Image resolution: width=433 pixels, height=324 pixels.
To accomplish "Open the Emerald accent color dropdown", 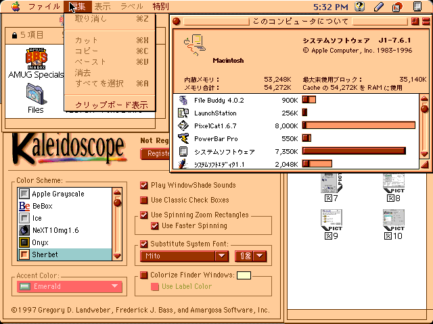I will pyautogui.click(x=69, y=286).
